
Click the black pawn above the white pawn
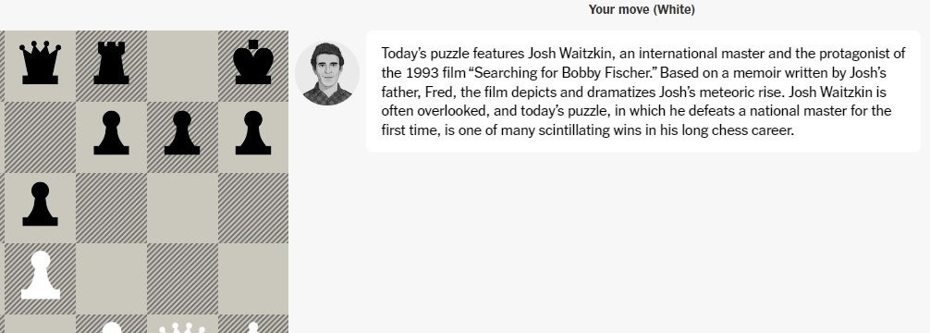pyautogui.click(x=40, y=204)
